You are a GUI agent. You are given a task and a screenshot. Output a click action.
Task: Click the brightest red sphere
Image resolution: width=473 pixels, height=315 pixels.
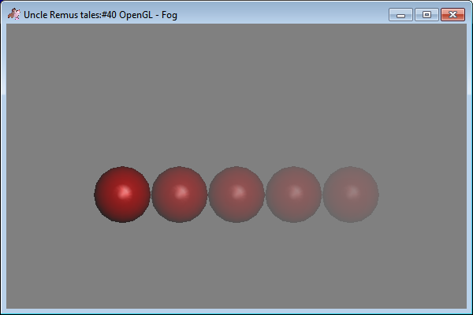coord(122,195)
